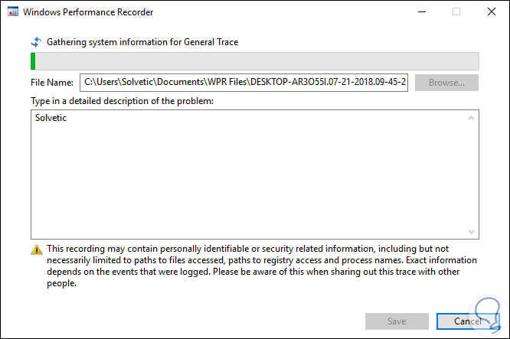This screenshot has width=510, height=339.
Task: Click the description box scroll-up arrow
Action: pos(471,119)
